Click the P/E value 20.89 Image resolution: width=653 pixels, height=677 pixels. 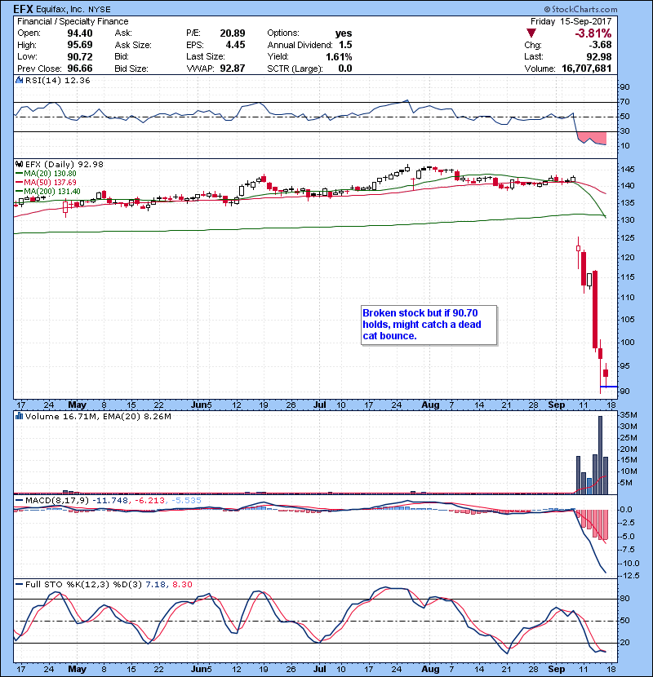[233, 33]
